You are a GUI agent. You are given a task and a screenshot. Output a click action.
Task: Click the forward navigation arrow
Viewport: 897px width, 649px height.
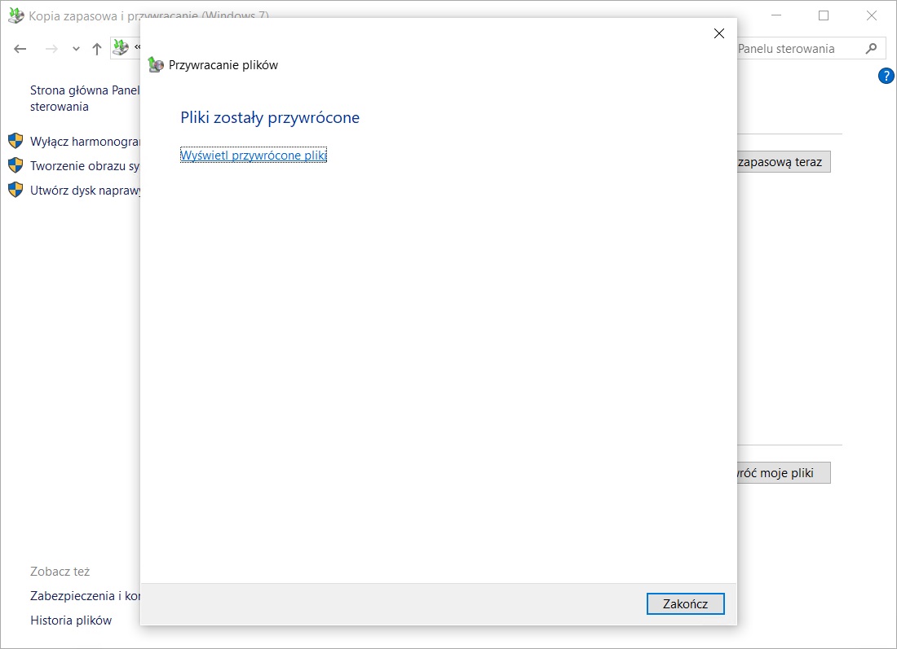(51, 49)
